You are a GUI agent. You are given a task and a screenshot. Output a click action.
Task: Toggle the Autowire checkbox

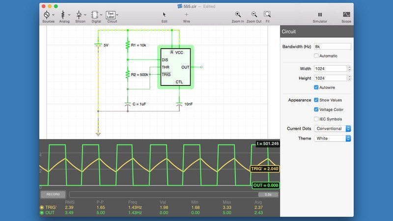(316, 87)
